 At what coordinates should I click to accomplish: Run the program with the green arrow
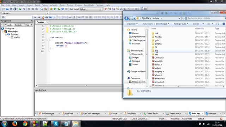[x=55, y=9]
